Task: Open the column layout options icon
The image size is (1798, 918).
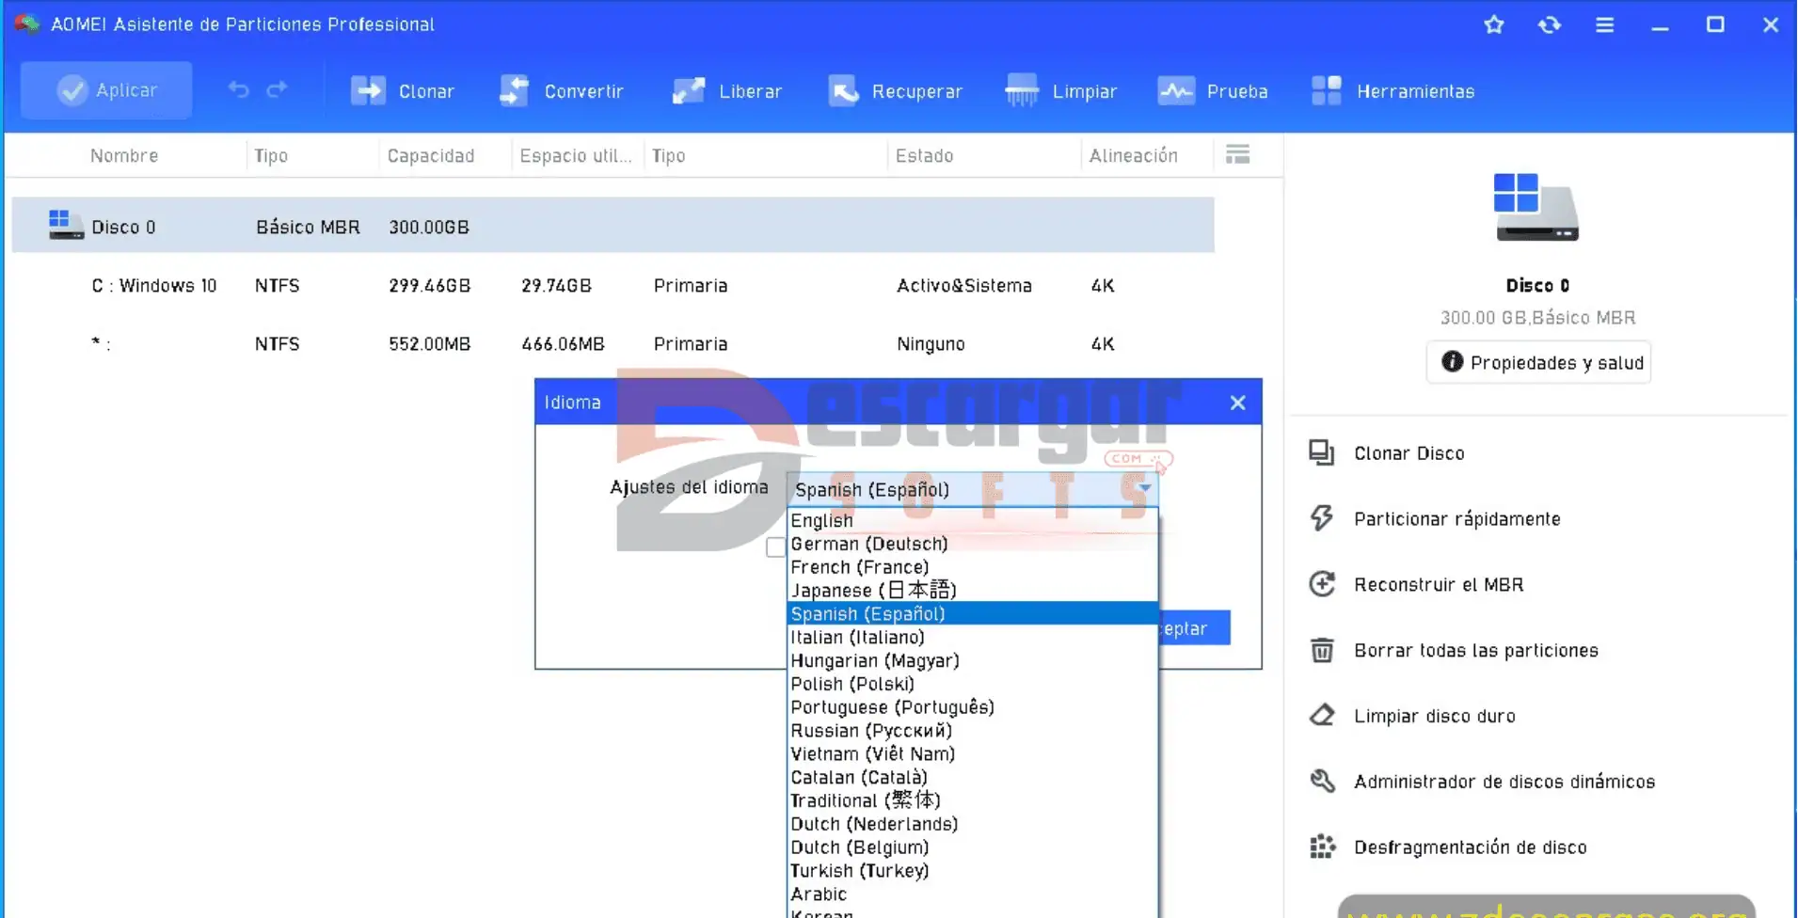Action: [x=1238, y=154]
